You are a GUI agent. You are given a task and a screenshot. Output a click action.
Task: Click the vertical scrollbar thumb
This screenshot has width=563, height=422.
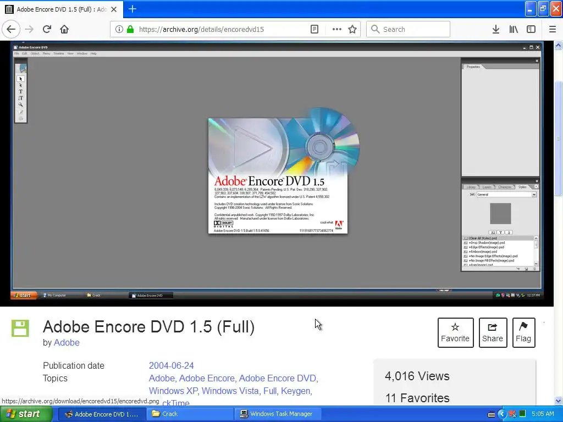click(559, 139)
